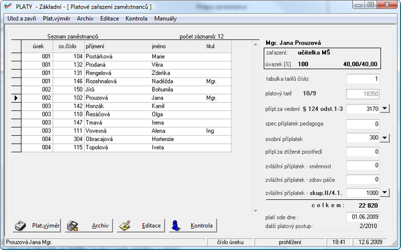Click the pencil-and-paper icon next to Editace
The width and height of the screenshot is (401, 250).
[x=124, y=226]
